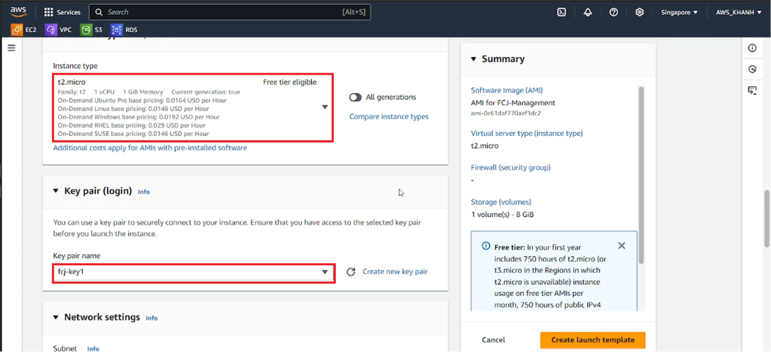Click the Cancel button
The width and height of the screenshot is (771, 362).
click(493, 340)
